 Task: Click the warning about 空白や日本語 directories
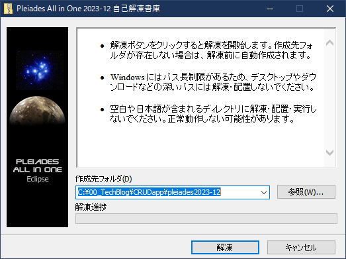tap(213, 114)
